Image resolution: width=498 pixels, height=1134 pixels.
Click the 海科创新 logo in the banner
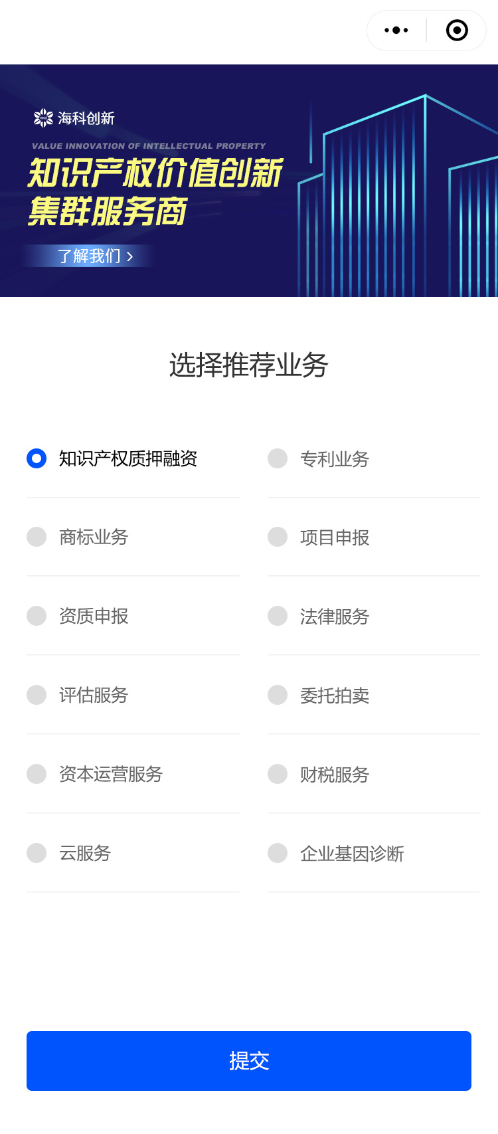click(74, 118)
